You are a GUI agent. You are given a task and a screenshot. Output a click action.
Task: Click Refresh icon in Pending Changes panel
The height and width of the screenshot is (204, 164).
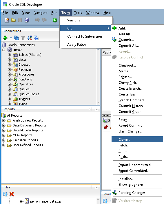[105, 201]
